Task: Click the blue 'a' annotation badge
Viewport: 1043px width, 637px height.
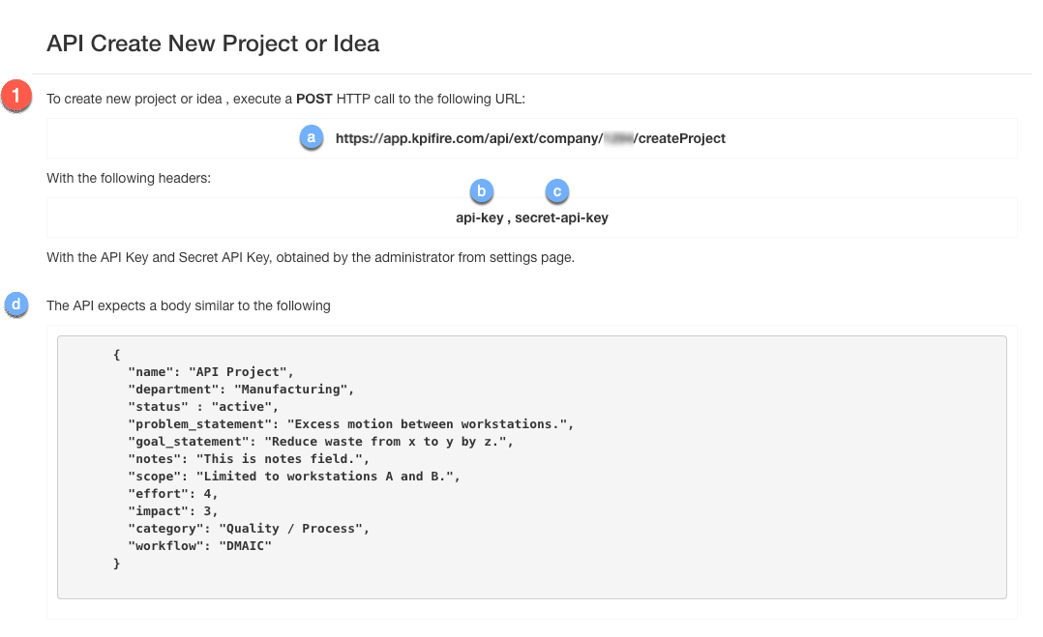Action: (x=311, y=137)
